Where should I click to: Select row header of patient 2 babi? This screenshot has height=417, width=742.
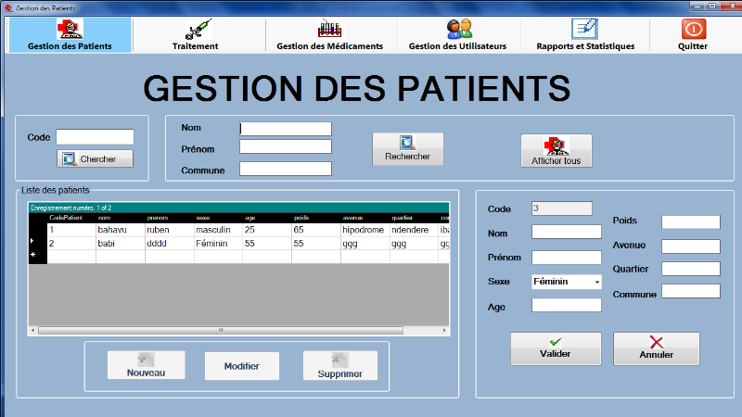[38, 243]
